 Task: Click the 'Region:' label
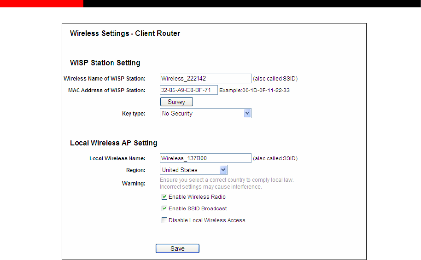point(135,170)
